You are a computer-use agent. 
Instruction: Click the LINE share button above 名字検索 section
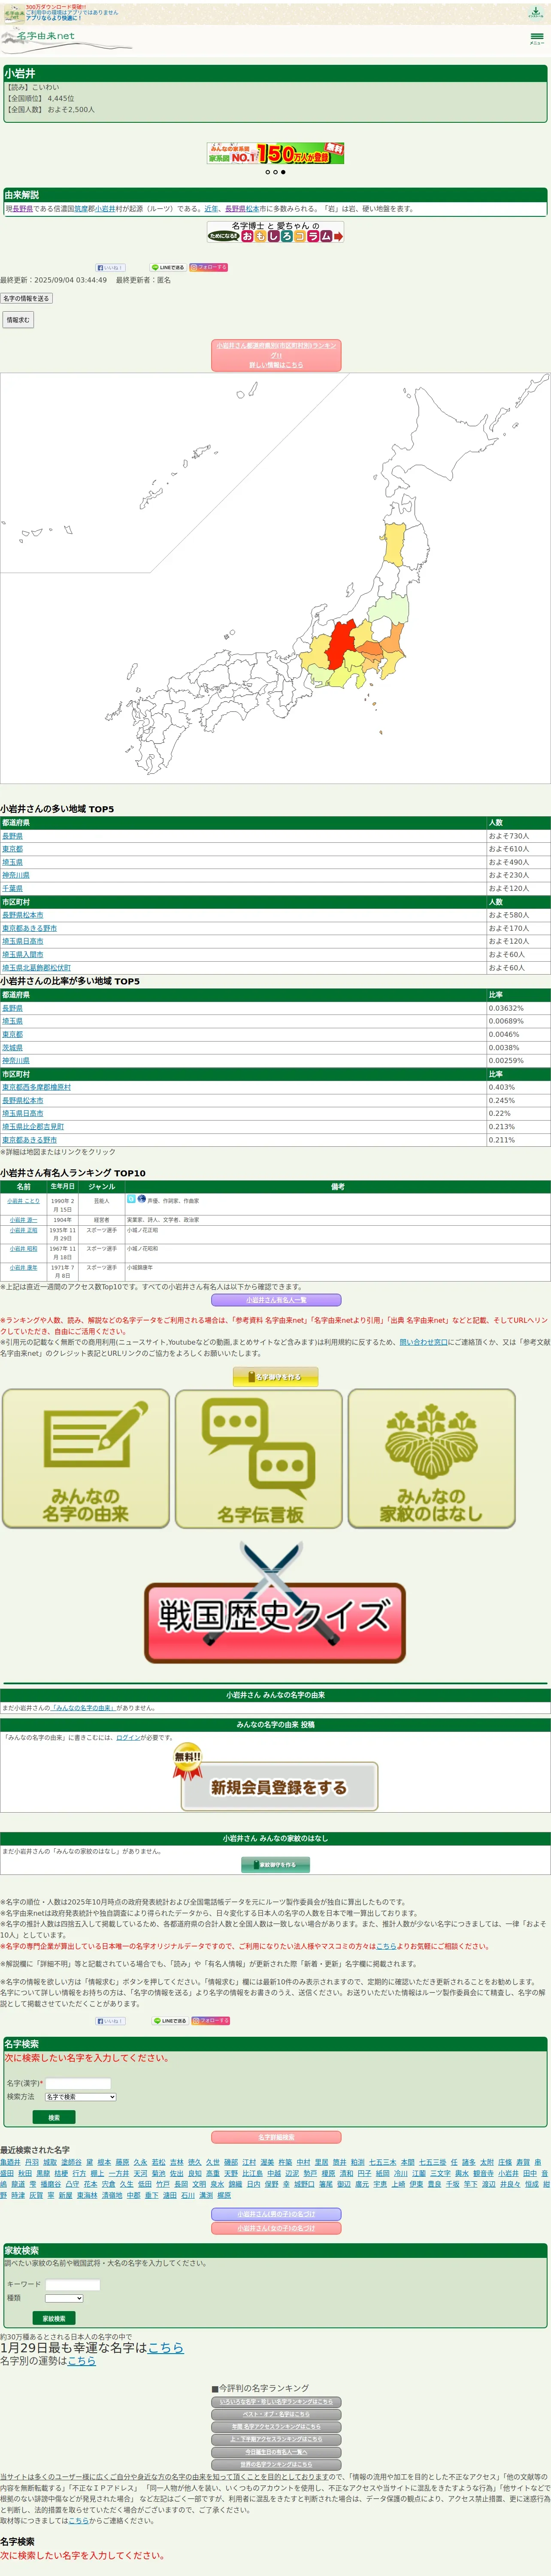coord(169,2021)
